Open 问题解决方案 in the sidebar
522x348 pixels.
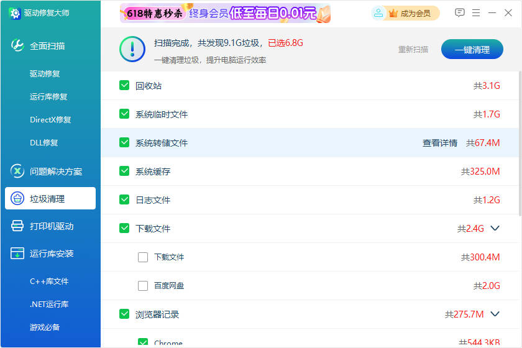(56, 172)
